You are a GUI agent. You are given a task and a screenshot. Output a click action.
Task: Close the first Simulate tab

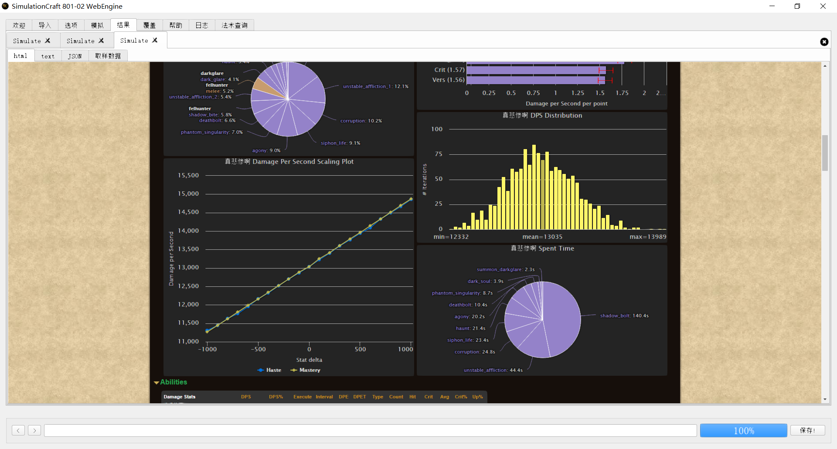[x=48, y=41]
